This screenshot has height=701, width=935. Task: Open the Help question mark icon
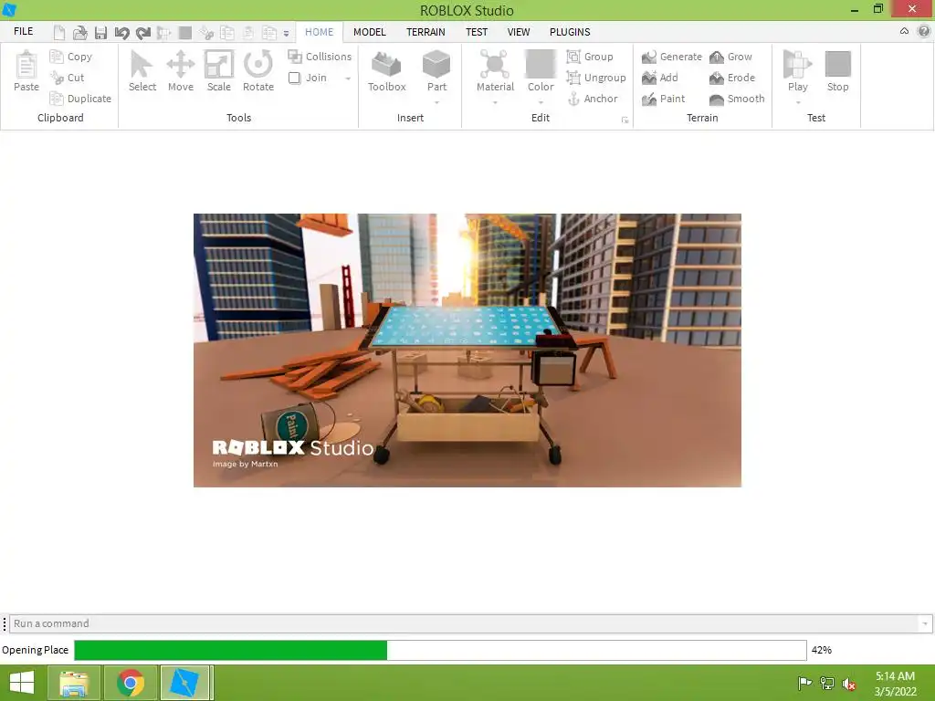(x=924, y=32)
